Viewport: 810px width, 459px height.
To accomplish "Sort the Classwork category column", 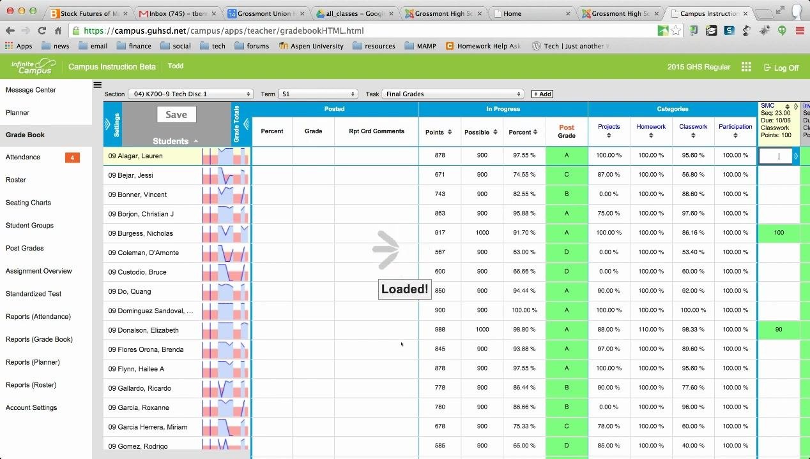I will (x=693, y=135).
